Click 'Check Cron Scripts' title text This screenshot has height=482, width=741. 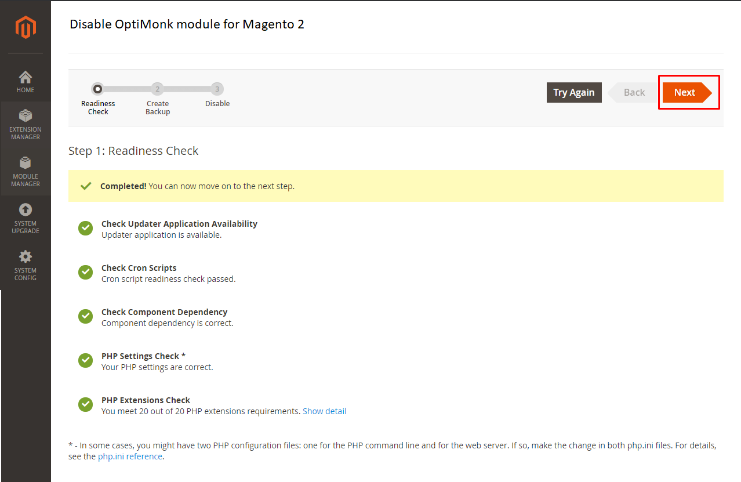tap(139, 268)
